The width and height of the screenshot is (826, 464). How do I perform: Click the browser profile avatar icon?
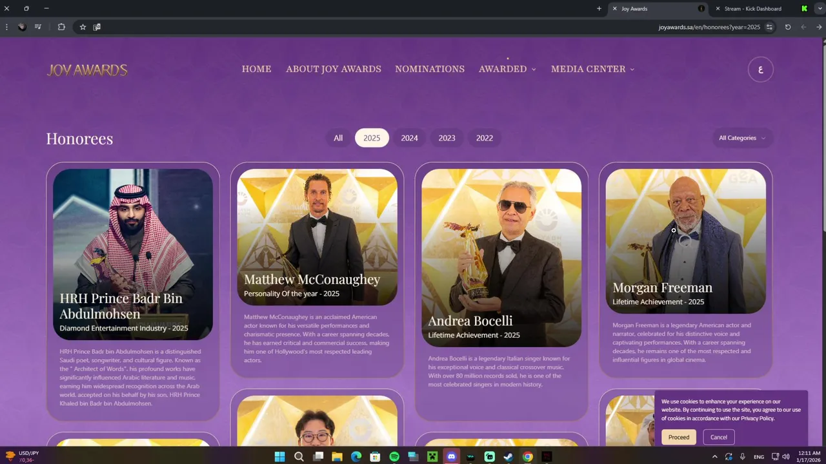click(x=22, y=27)
